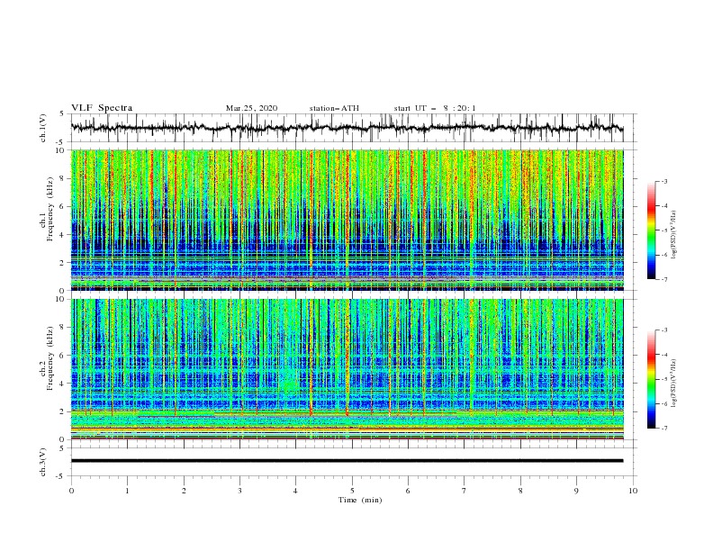The image size is (713, 551).
Task: Click time axis tick label "5"
Action: pyautogui.click(x=352, y=491)
